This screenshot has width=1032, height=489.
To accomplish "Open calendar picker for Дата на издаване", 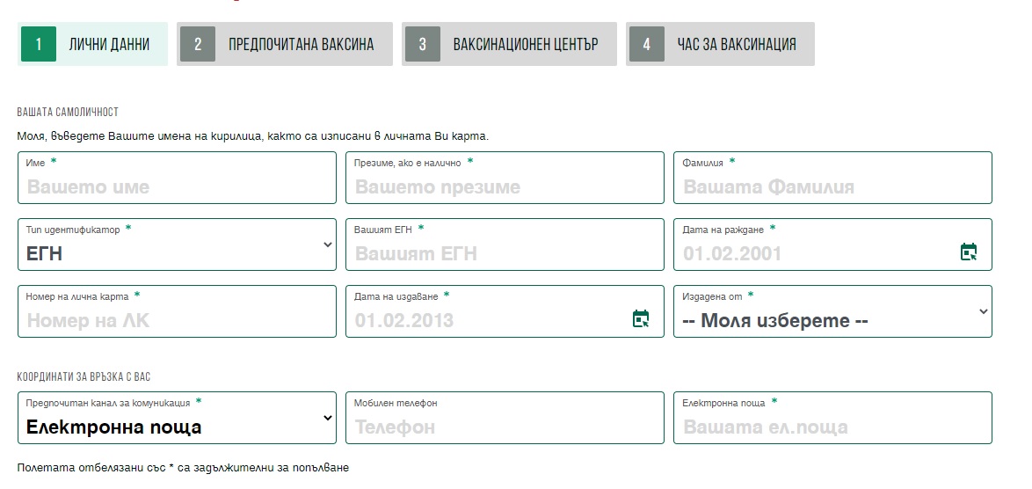I will click(641, 318).
